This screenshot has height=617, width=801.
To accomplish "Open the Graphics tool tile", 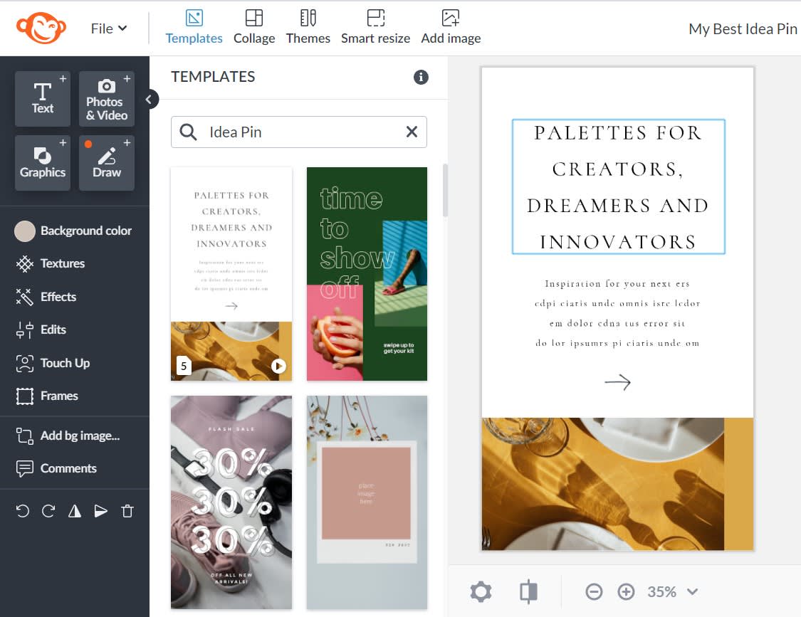I will click(x=43, y=163).
